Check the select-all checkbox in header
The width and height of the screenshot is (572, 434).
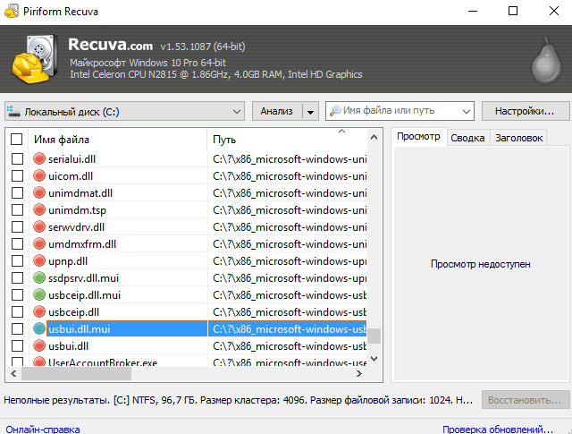click(x=17, y=140)
